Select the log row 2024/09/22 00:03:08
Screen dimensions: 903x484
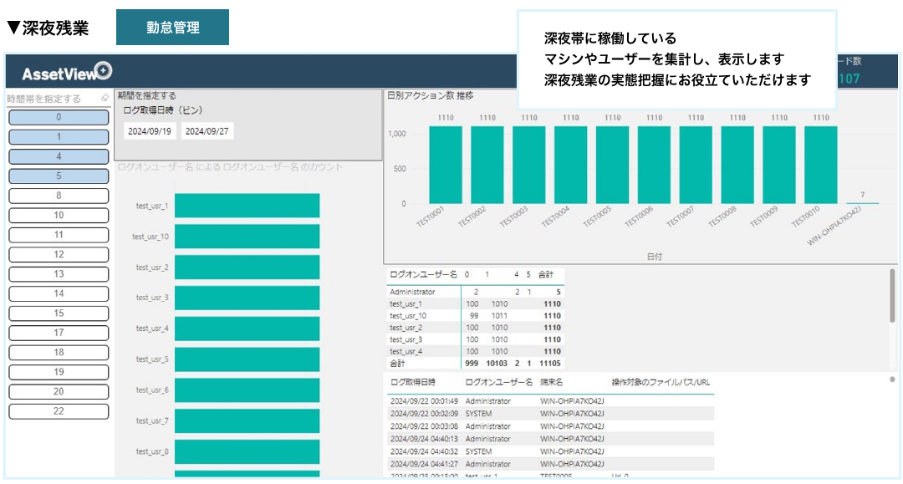(x=551, y=426)
